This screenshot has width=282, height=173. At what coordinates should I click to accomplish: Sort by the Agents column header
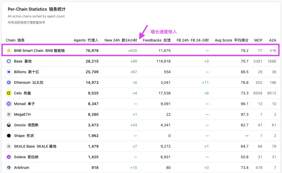point(86,40)
